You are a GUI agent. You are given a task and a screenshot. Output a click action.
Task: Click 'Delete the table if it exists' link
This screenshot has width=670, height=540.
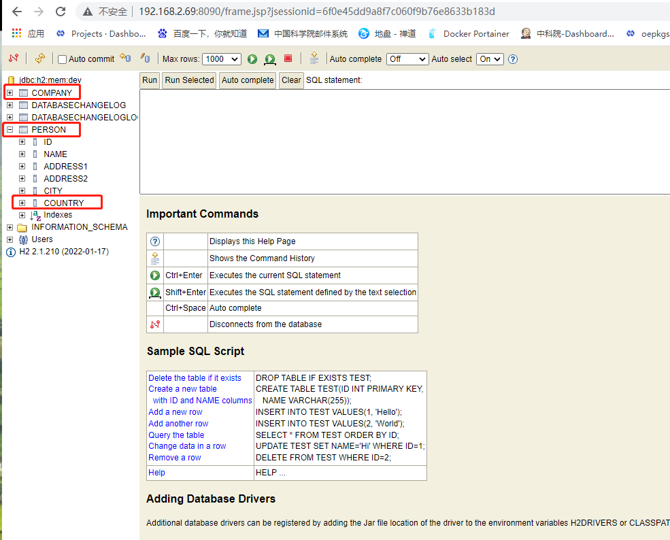(195, 378)
